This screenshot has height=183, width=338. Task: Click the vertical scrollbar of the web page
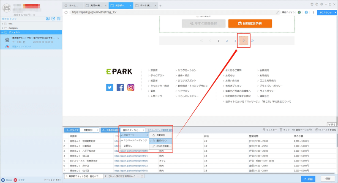(337, 71)
